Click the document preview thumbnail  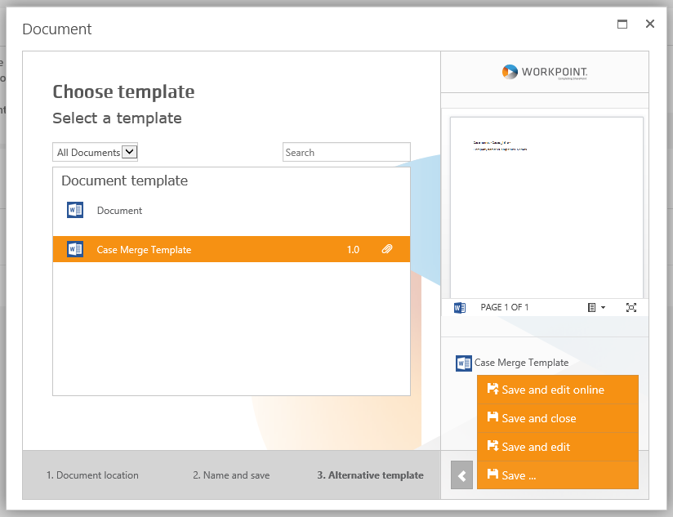(x=546, y=207)
